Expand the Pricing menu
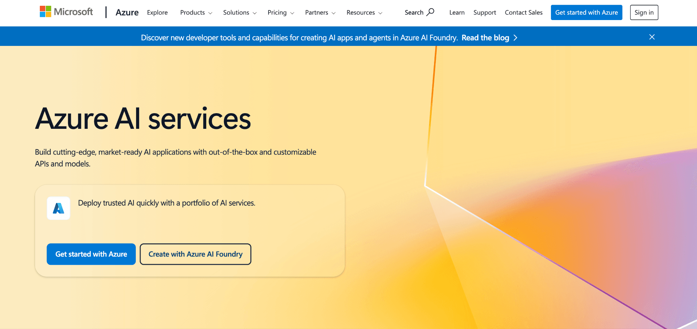 tap(280, 13)
